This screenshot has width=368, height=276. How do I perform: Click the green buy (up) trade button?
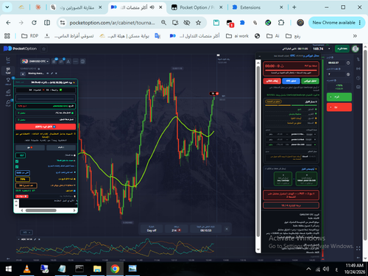point(339,97)
